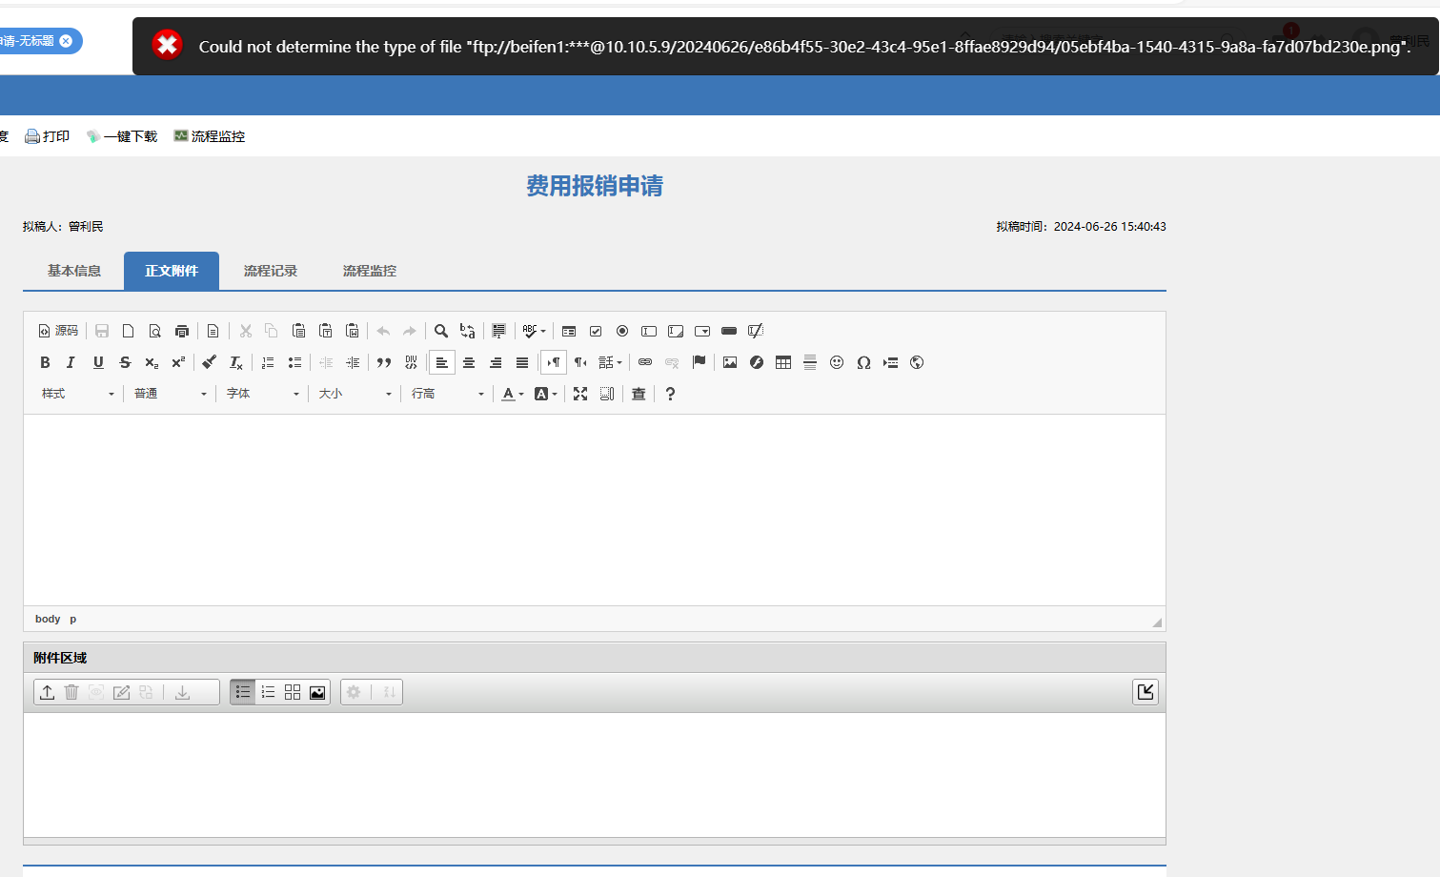
Task: Open the 行高 line height dropdown
Action: pos(447,394)
